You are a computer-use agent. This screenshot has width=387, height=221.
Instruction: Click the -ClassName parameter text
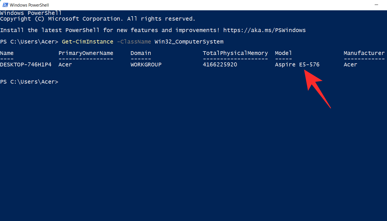coord(134,42)
